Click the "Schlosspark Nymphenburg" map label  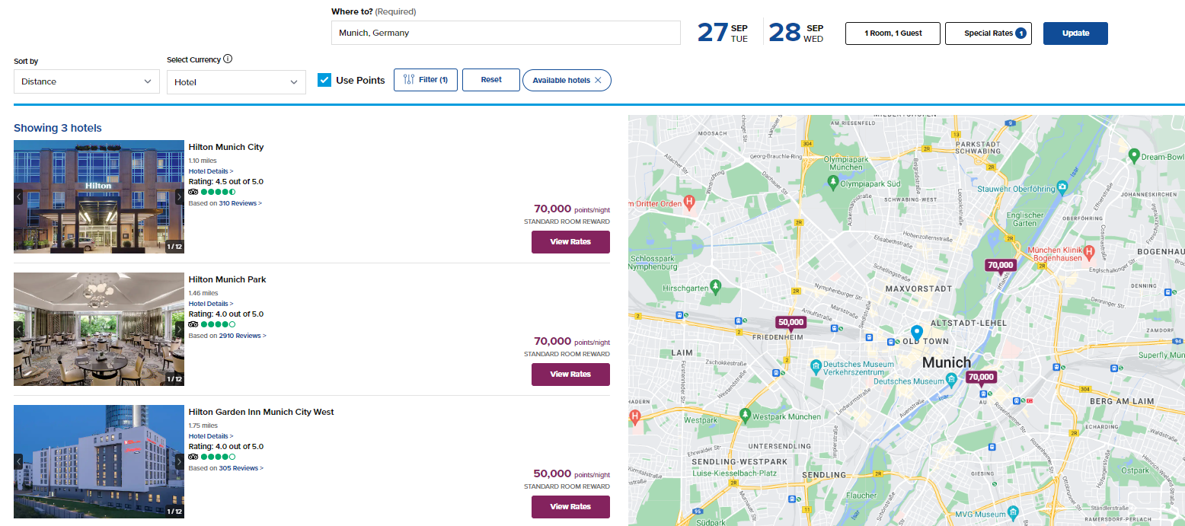click(654, 263)
